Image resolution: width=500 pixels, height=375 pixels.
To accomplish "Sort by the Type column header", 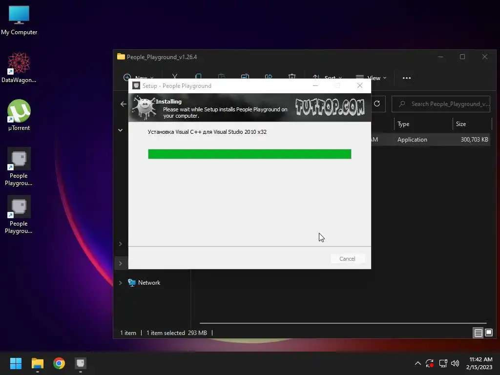I will (x=423, y=124).
